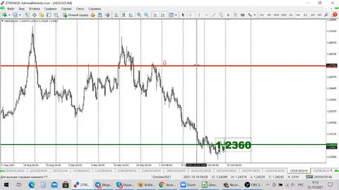Select the horizontal line drawing tool

207,15
